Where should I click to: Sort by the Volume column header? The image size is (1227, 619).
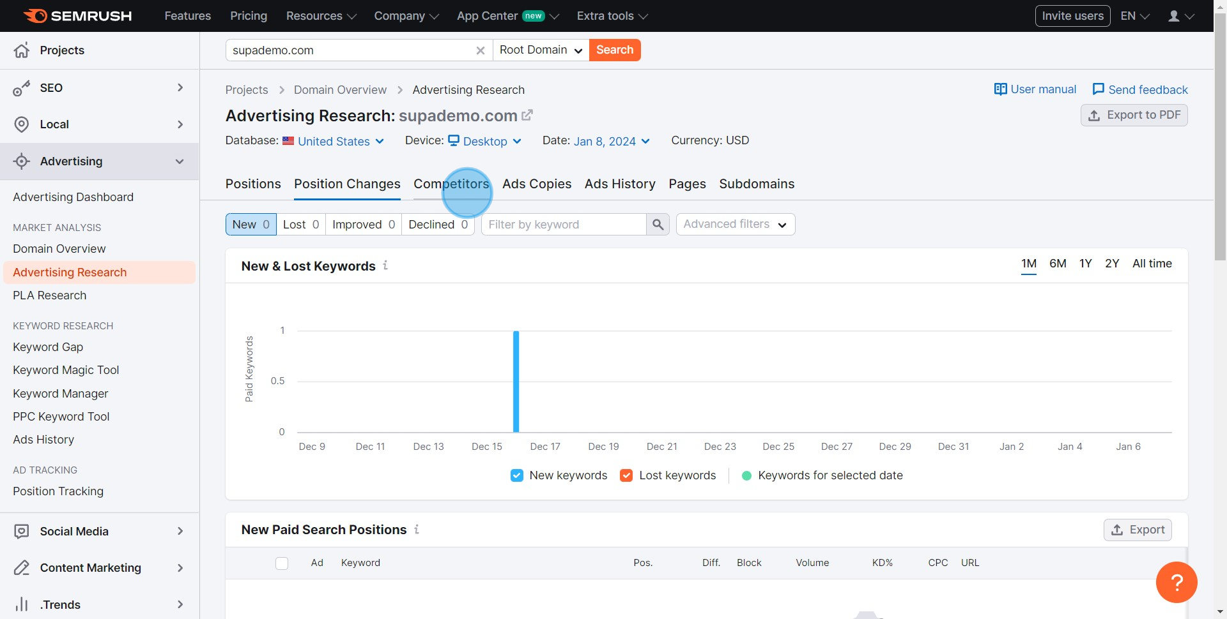(812, 563)
